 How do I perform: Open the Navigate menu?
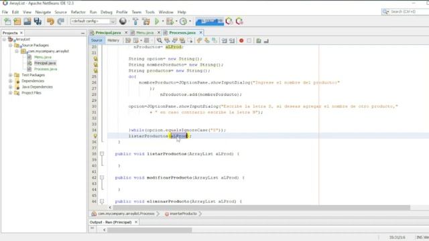(x=43, y=12)
